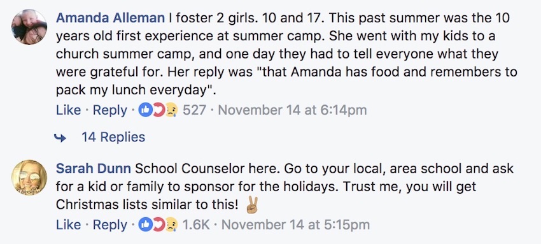Screen dimensions: 541x244
Task: View the 1.6K reactions count
Action: pyautogui.click(x=196, y=225)
